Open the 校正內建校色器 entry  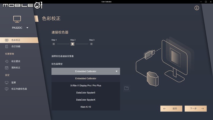(x=19, y=89)
